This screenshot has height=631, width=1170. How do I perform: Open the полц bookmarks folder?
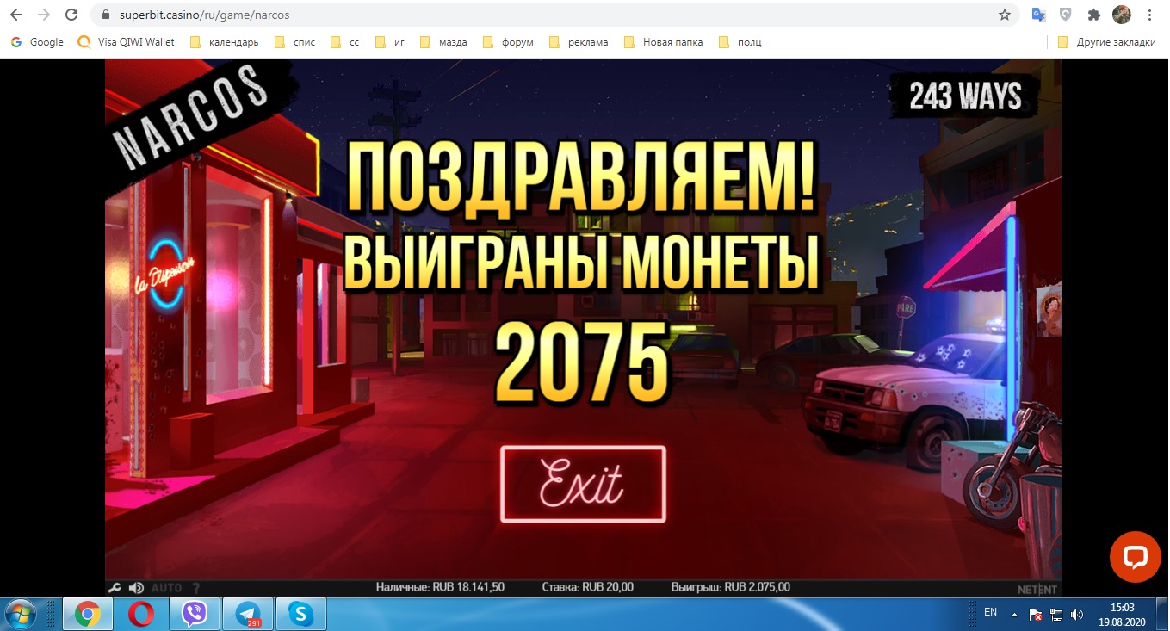click(x=740, y=42)
